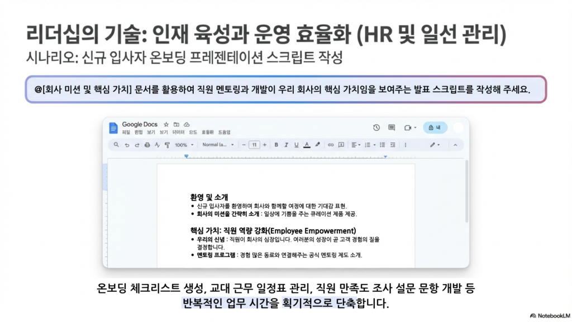Screen dimensions: 572x322
Task: Click the blue share button with lock
Action: point(435,127)
